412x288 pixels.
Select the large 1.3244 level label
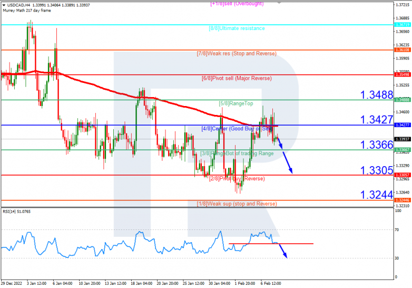click(x=377, y=195)
